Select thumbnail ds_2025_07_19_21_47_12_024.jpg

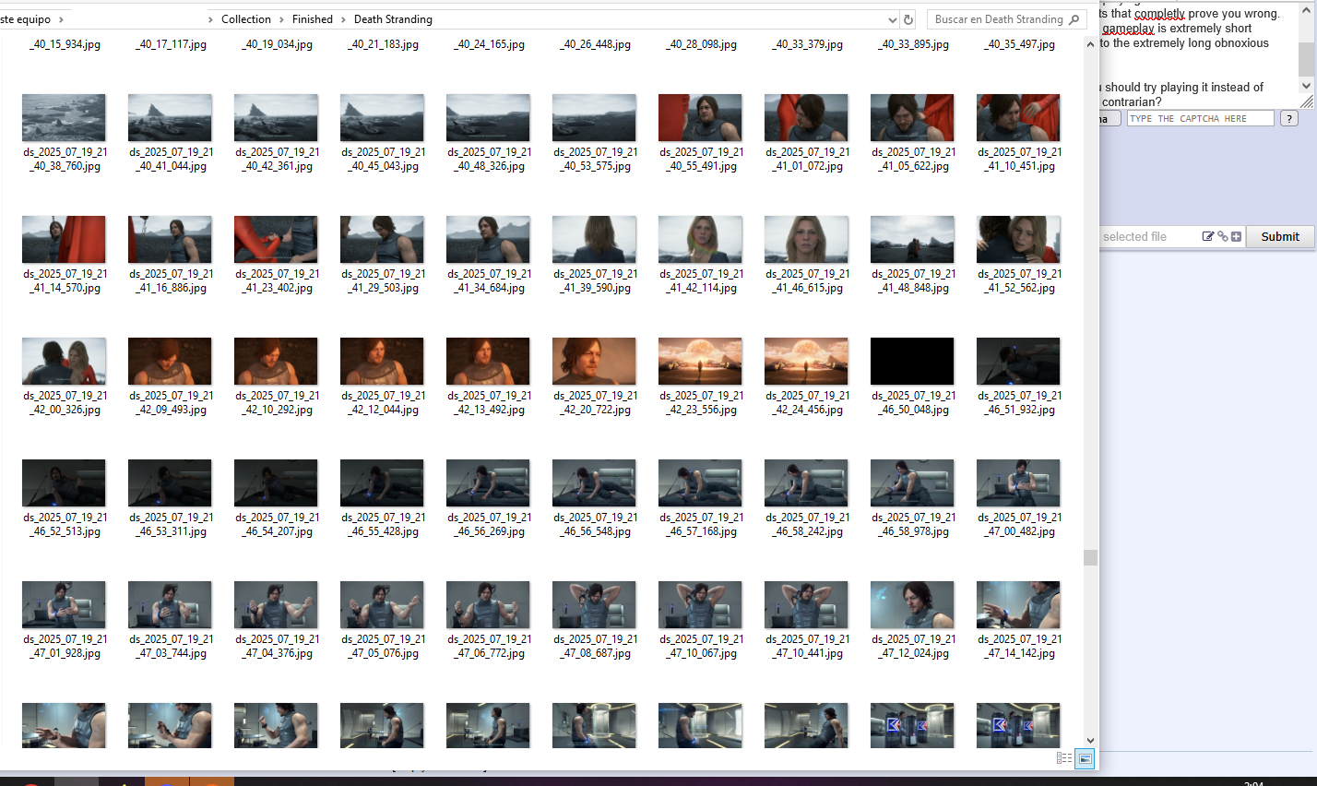click(912, 605)
